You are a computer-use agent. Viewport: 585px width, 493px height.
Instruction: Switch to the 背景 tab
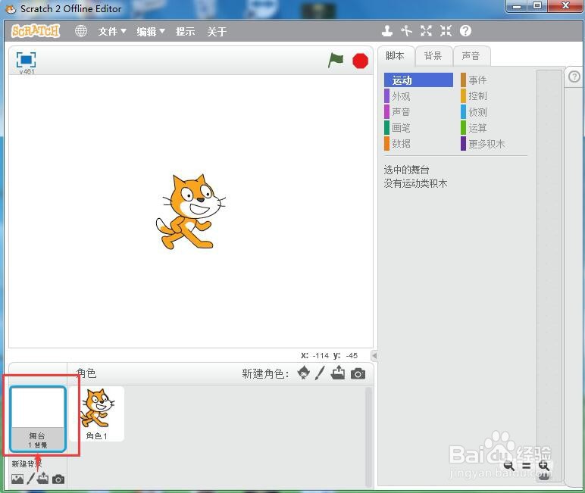pos(433,56)
